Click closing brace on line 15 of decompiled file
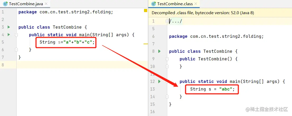The image size is (292, 116). pos(170,104)
